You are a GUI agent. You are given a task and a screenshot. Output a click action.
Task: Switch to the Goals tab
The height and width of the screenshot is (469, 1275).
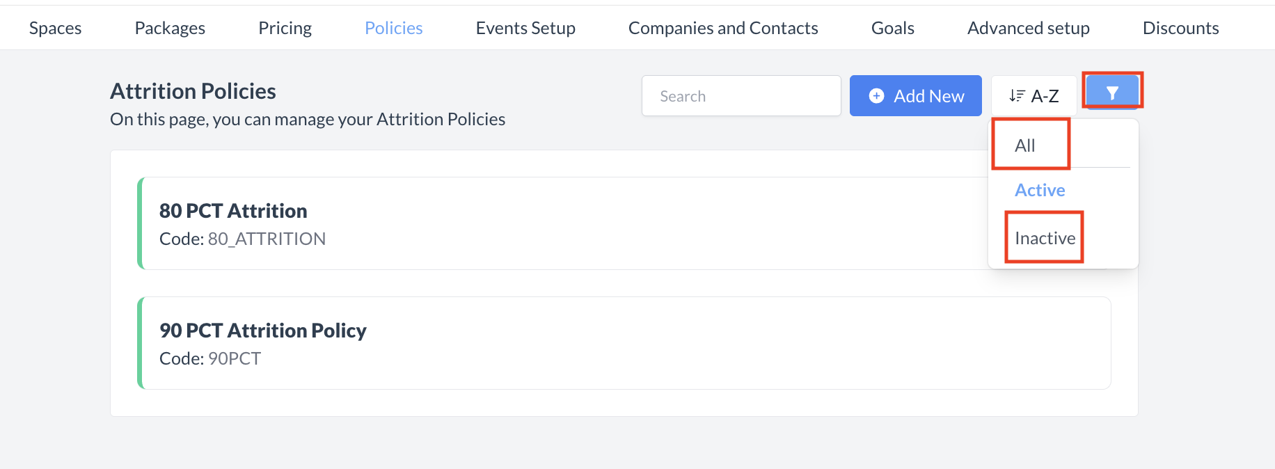click(x=893, y=28)
